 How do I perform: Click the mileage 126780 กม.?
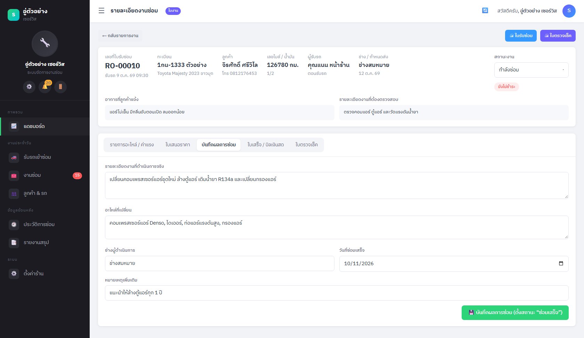(x=283, y=65)
